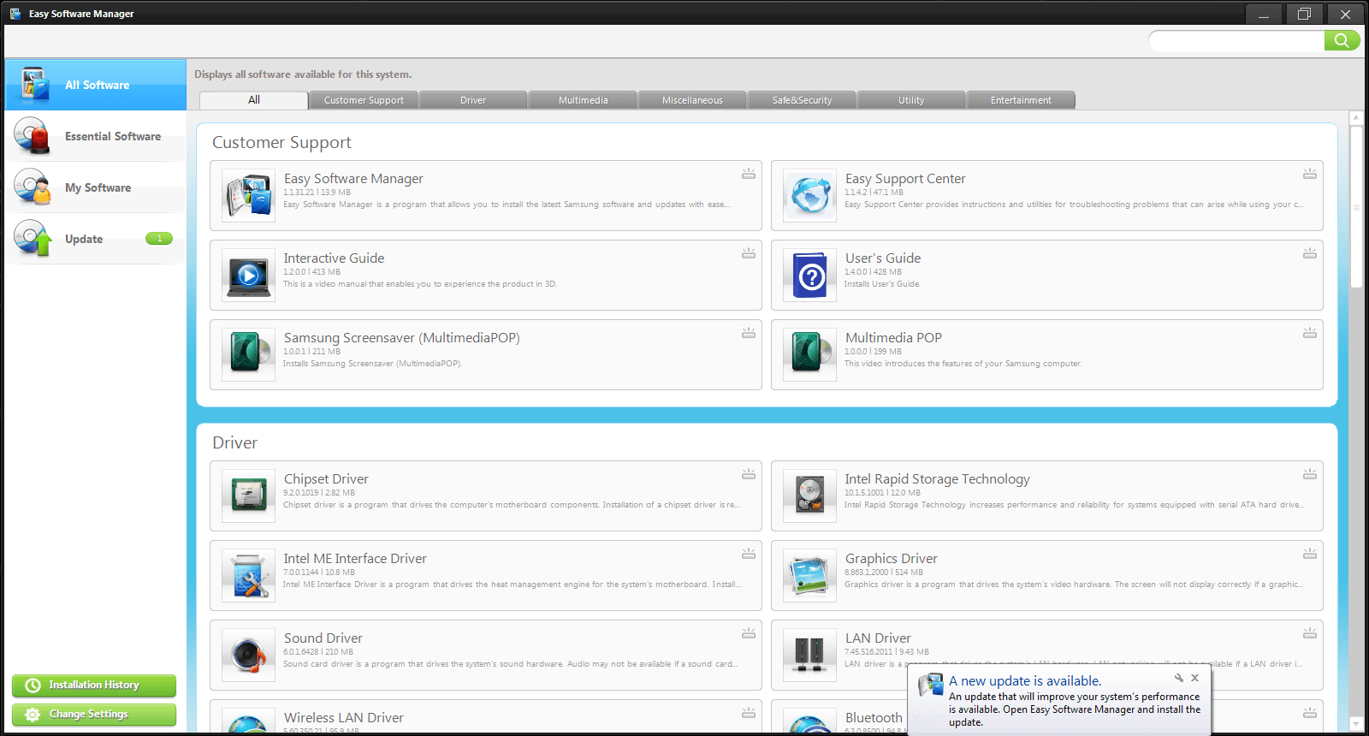
Task: Switch to the Safe&Security tab
Action: pos(802,100)
